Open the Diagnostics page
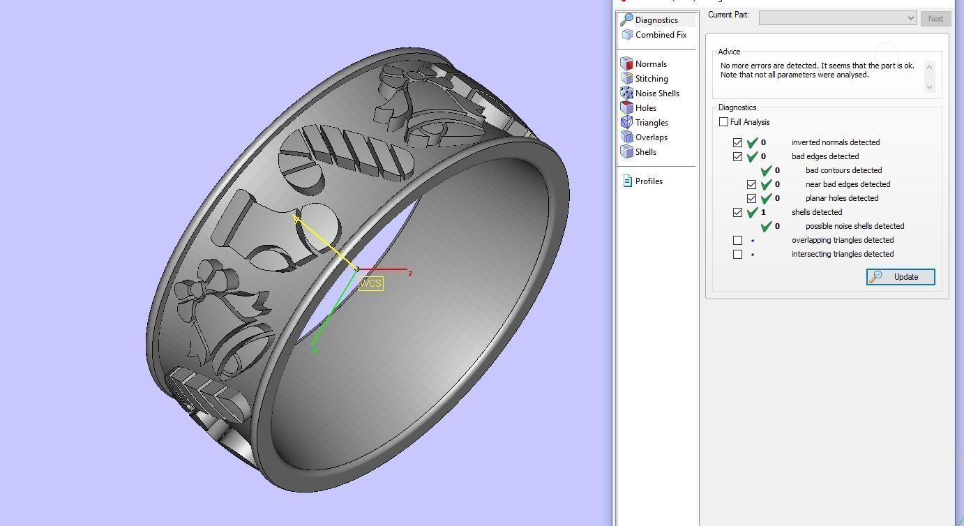This screenshot has height=526, width=964. (x=656, y=20)
